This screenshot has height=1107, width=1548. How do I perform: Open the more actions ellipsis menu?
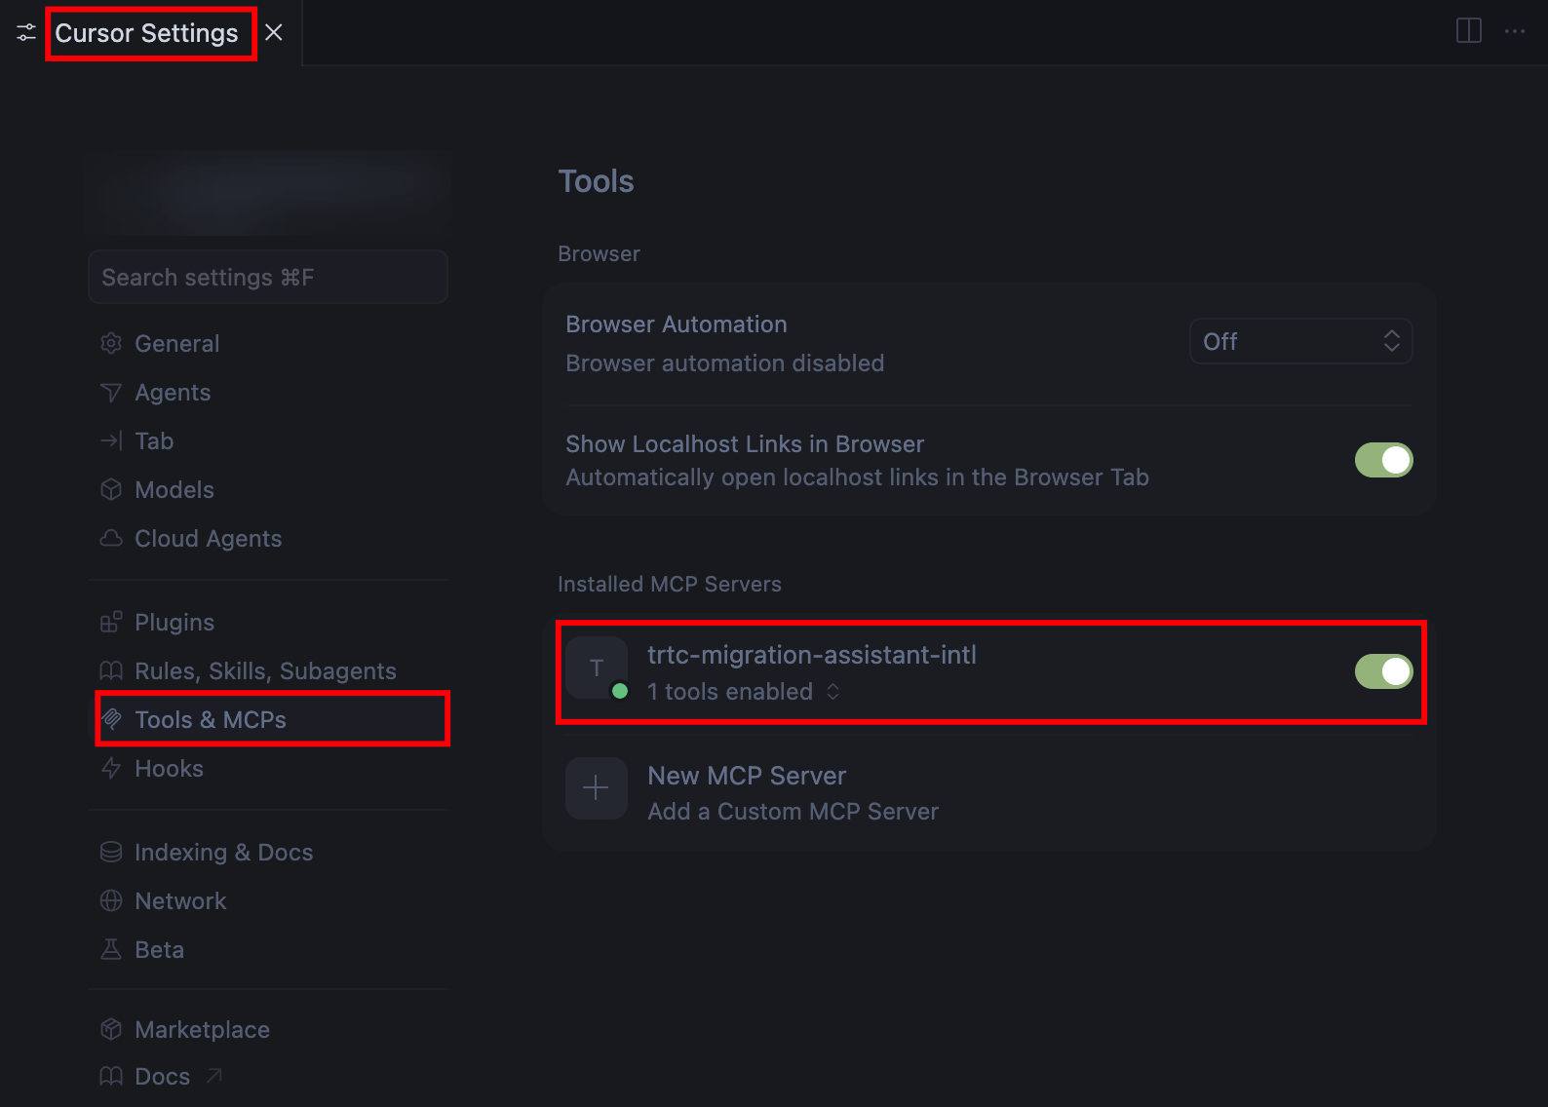(1514, 31)
